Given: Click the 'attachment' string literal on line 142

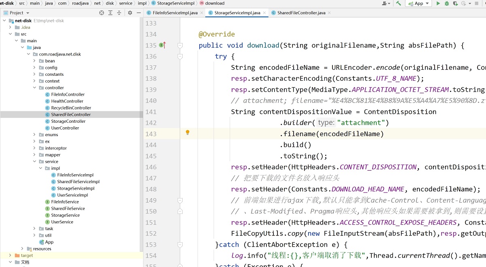Looking at the screenshot, I should 360,123.
